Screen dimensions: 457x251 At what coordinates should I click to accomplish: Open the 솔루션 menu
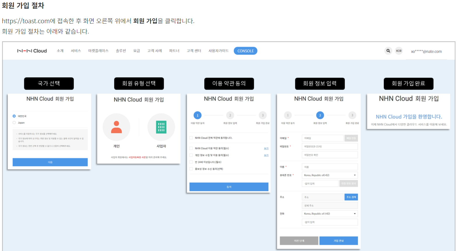tap(121, 51)
